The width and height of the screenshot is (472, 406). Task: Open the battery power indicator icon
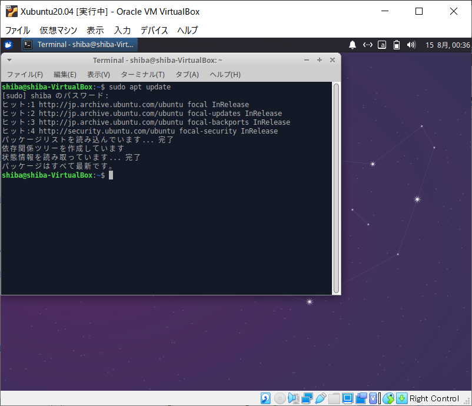pyautogui.click(x=397, y=45)
